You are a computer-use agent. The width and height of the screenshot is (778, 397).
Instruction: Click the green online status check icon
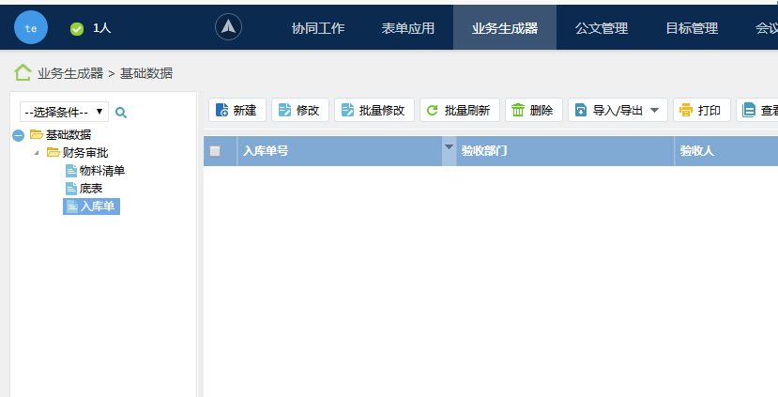tap(77, 29)
